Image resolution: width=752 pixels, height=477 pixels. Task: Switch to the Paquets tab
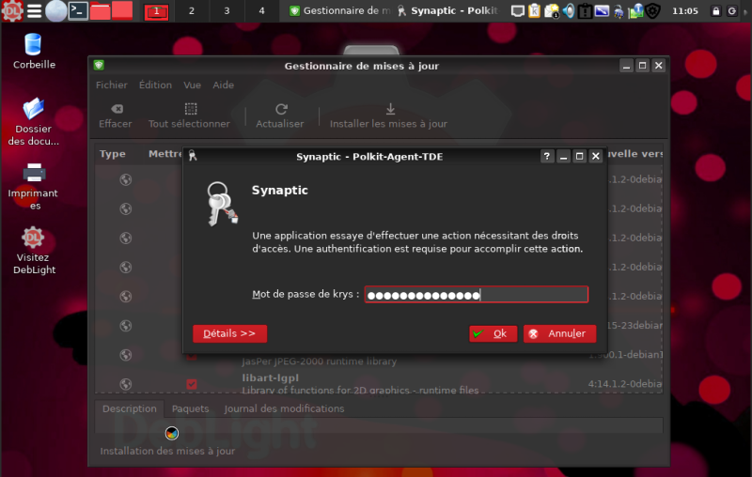click(x=190, y=409)
